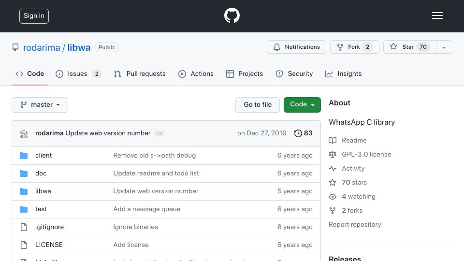Open the LICENSE file name
This screenshot has width=464, height=261.
pos(49,245)
